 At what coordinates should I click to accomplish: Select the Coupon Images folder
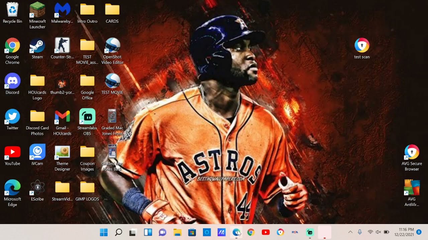point(87,158)
